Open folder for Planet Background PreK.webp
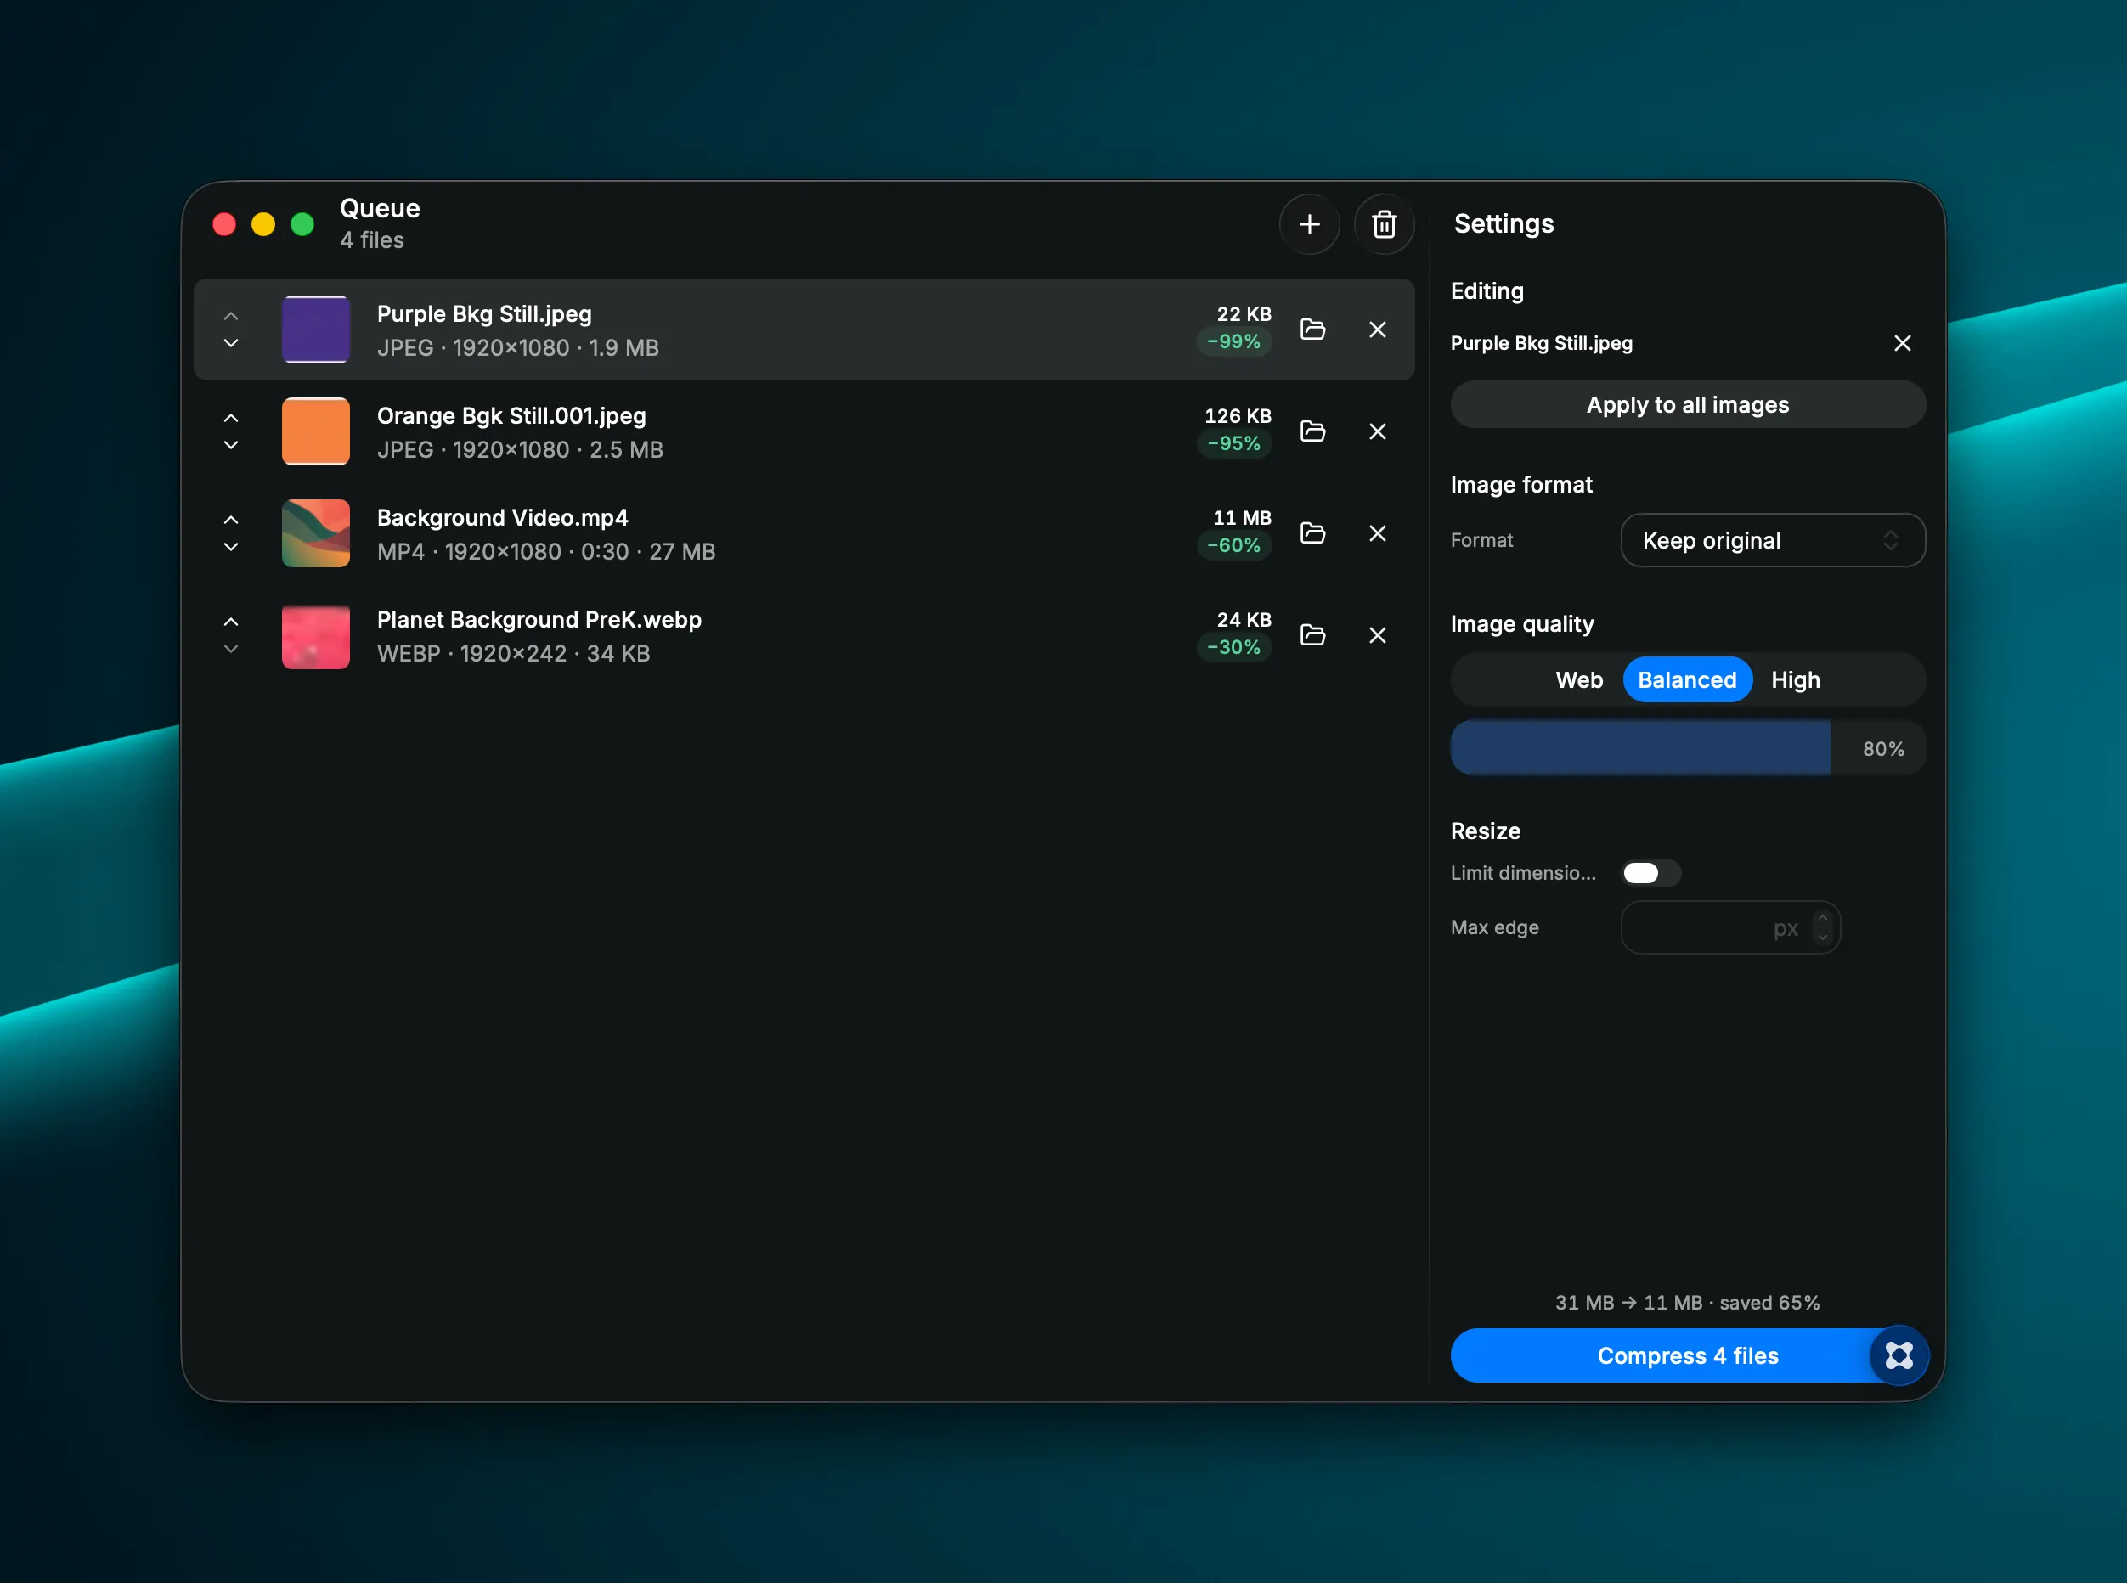Viewport: 2127px width, 1583px height. pyautogui.click(x=1313, y=635)
